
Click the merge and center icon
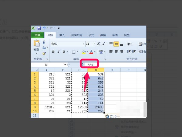tap(141, 51)
